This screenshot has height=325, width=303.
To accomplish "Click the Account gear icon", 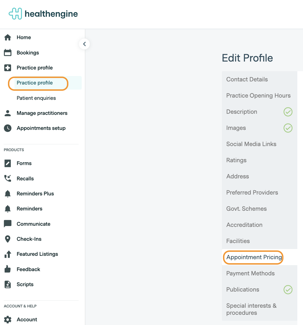I will point(8,320).
